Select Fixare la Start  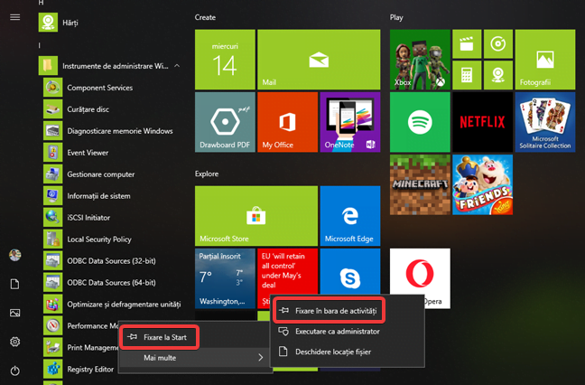coord(159,338)
